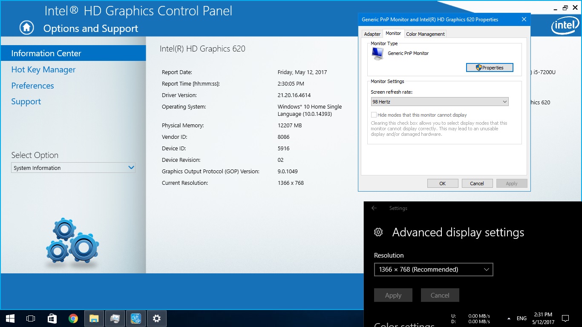Open the Windows Start menu
Viewport: 582px width, 327px height.
pyautogui.click(x=10, y=318)
